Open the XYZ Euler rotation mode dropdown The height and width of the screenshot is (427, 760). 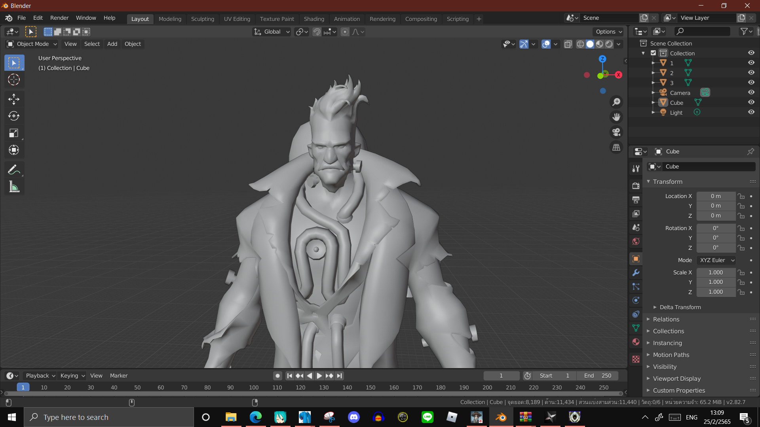pyautogui.click(x=716, y=260)
